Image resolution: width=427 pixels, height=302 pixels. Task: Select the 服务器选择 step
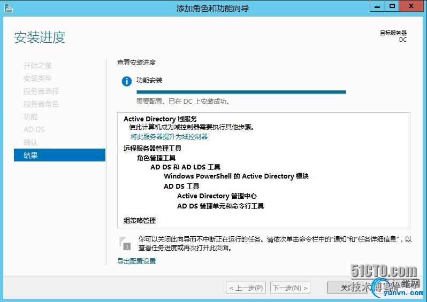pyautogui.click(x=41, y=91)
